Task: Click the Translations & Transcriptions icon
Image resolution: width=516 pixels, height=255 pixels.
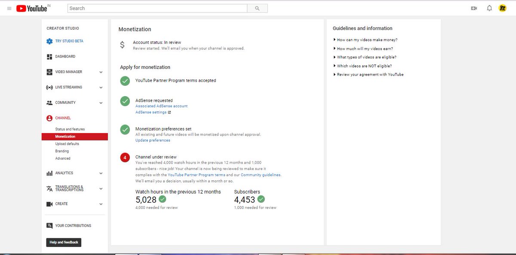Action: [49, 188]
